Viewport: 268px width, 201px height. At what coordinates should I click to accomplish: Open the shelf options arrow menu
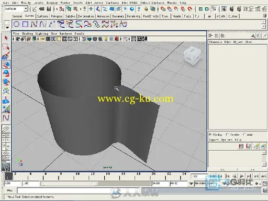[x=7, y=27]
